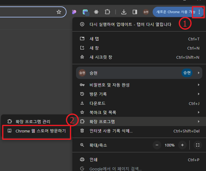This screenshot has width=206, height=171.
Task: Select 새 창 menu item
Action: click(x=139, y=48)
